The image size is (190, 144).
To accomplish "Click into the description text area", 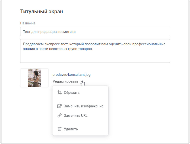I will click(95, 51).
